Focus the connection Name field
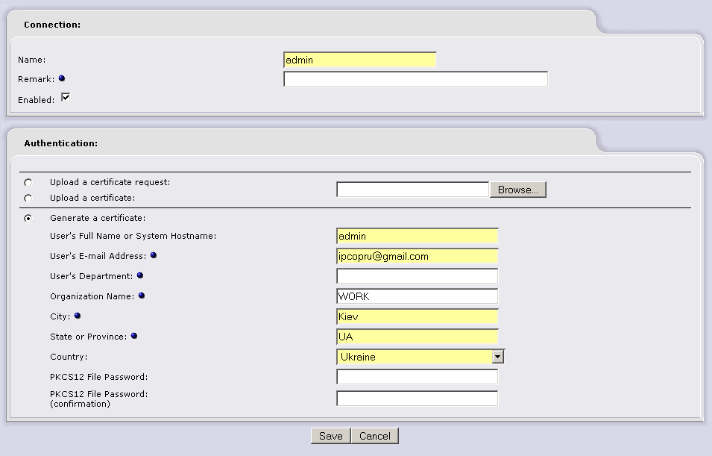Screen dimensions: 712x456 click(x=359, y=60)
